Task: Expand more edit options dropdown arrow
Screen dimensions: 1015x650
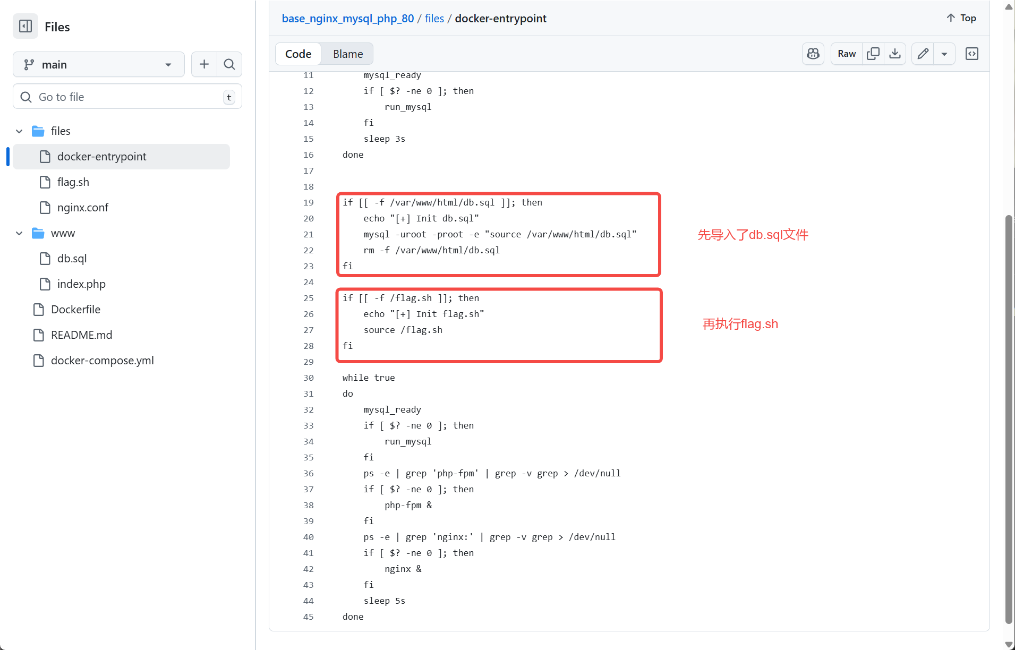Action: point(944,54)
